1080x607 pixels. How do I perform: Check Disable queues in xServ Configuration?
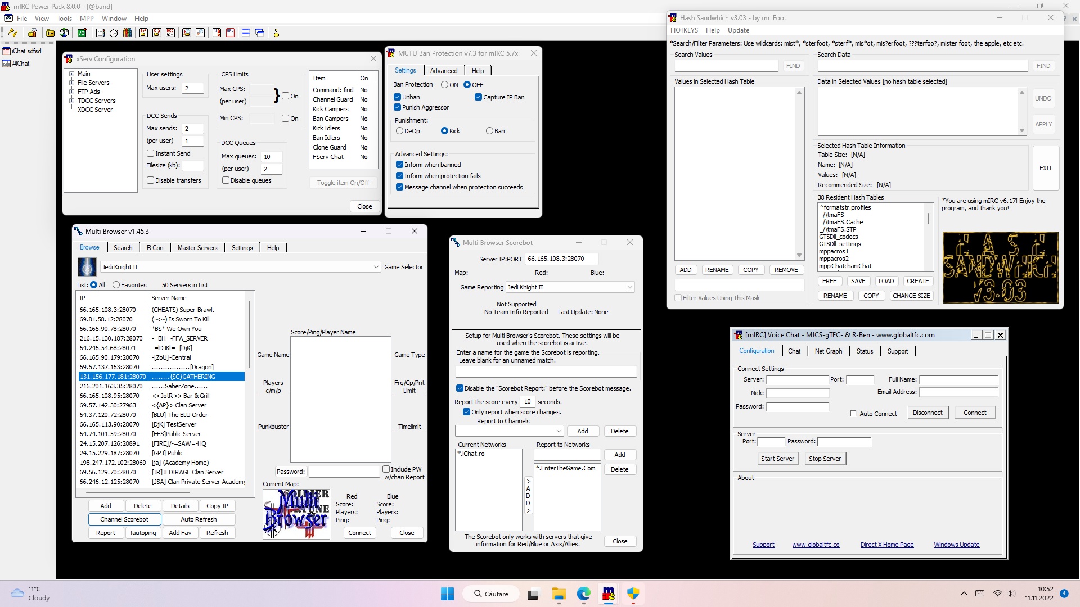tap(226, 180)
